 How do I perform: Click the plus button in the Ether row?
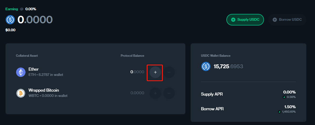(x=155, y=72)
